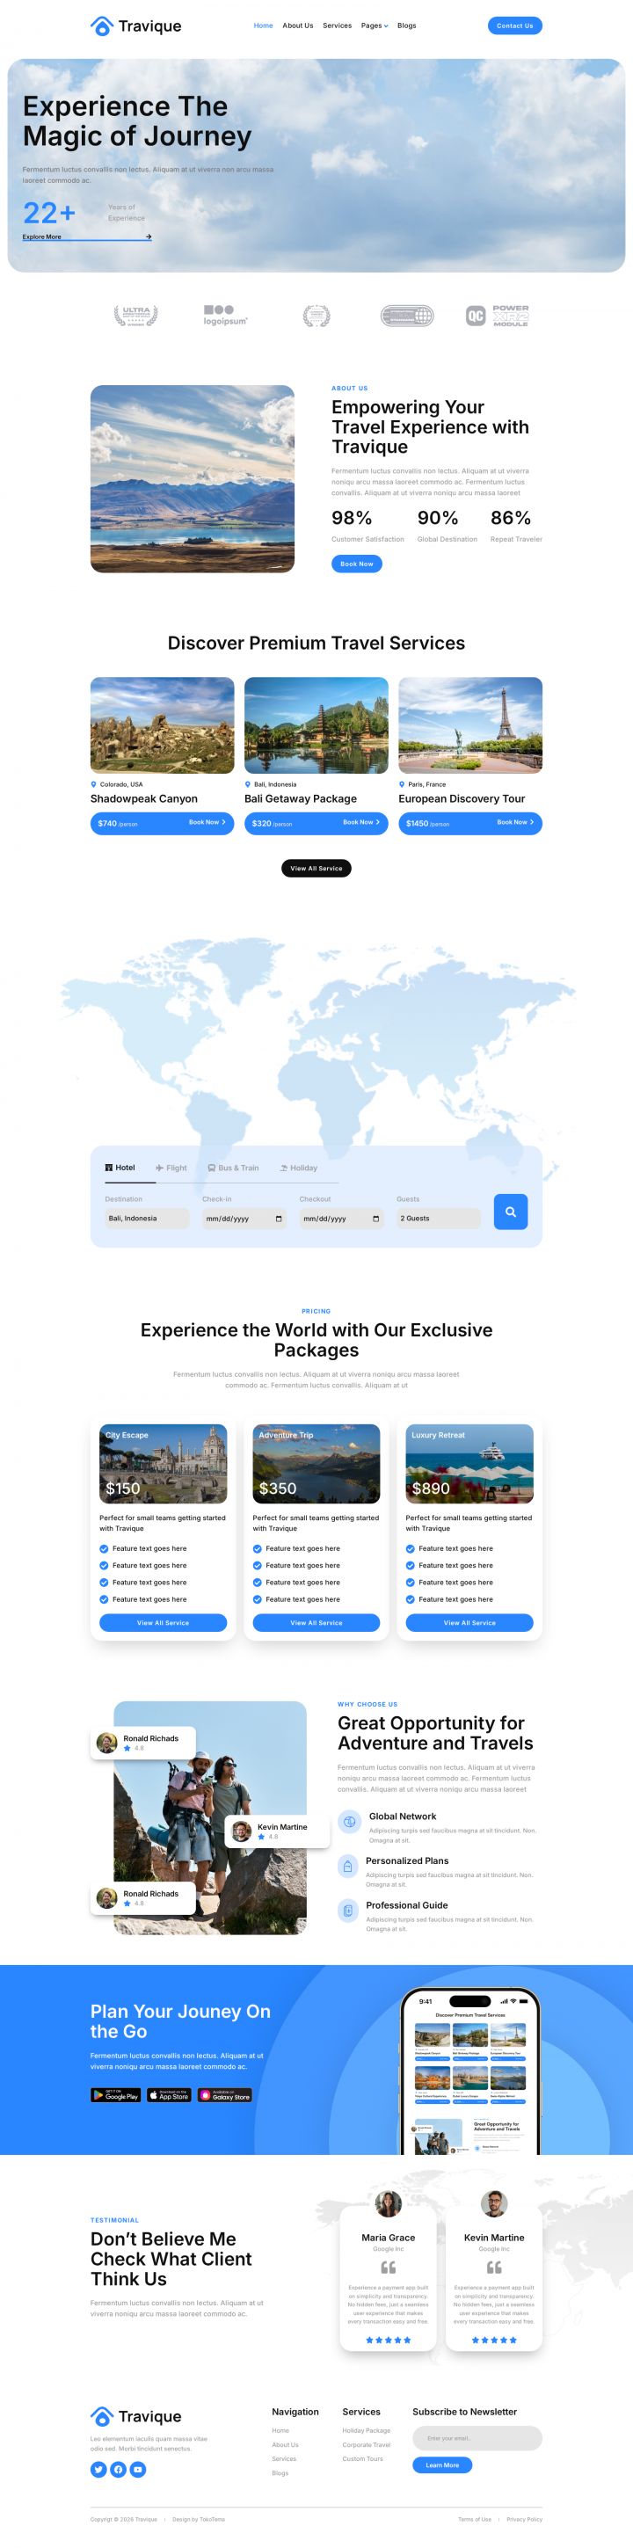Click the Travique logo in the header

[135, 25]
